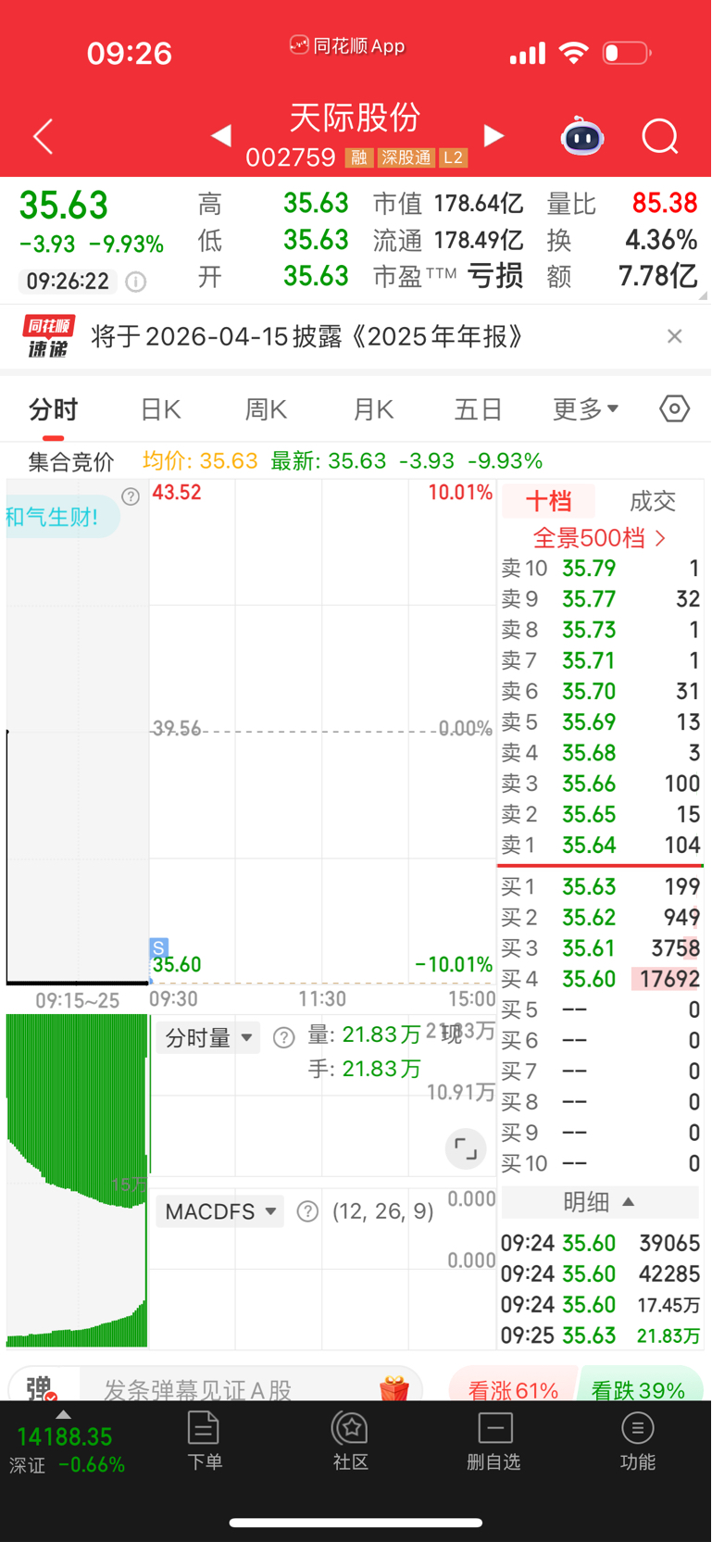Tap the 集合竞价 label
Screen dimensions: 712x1542
pyautogui.click(x=70, y=461)
